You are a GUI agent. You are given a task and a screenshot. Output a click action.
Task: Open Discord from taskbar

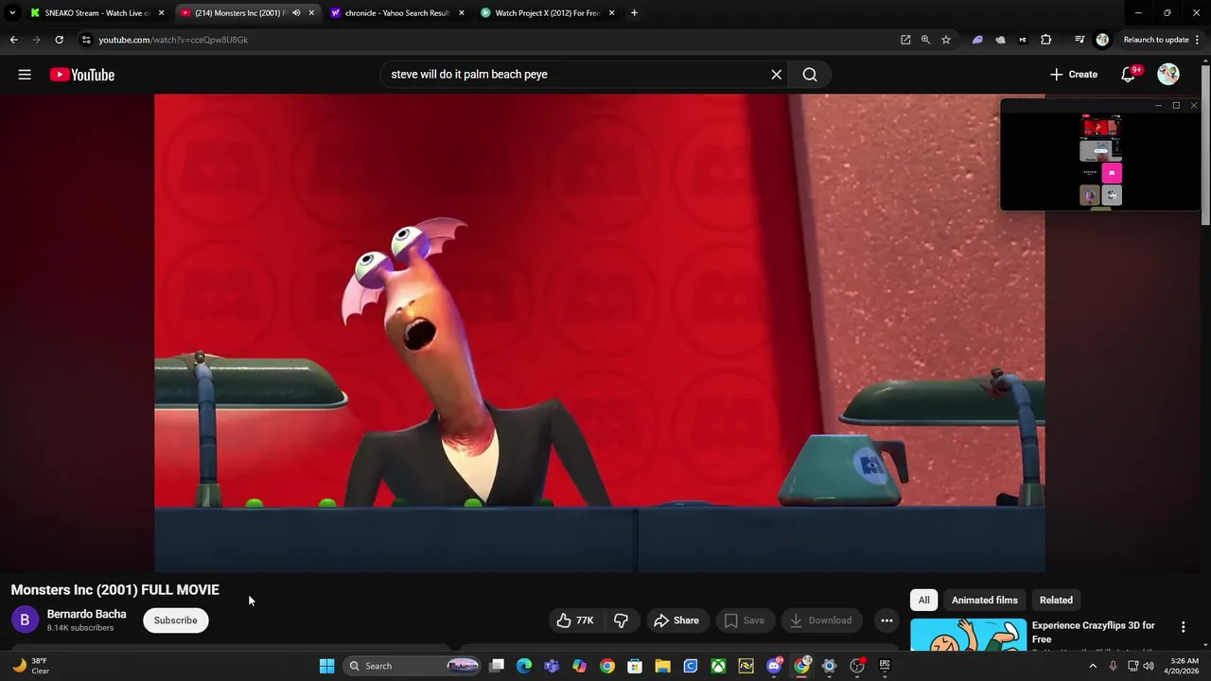[774, 666]
